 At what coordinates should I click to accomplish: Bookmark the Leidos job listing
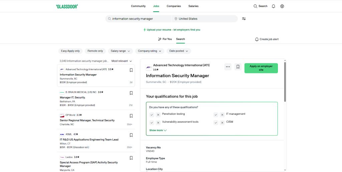pyautogui.click(x=131, y=158)
